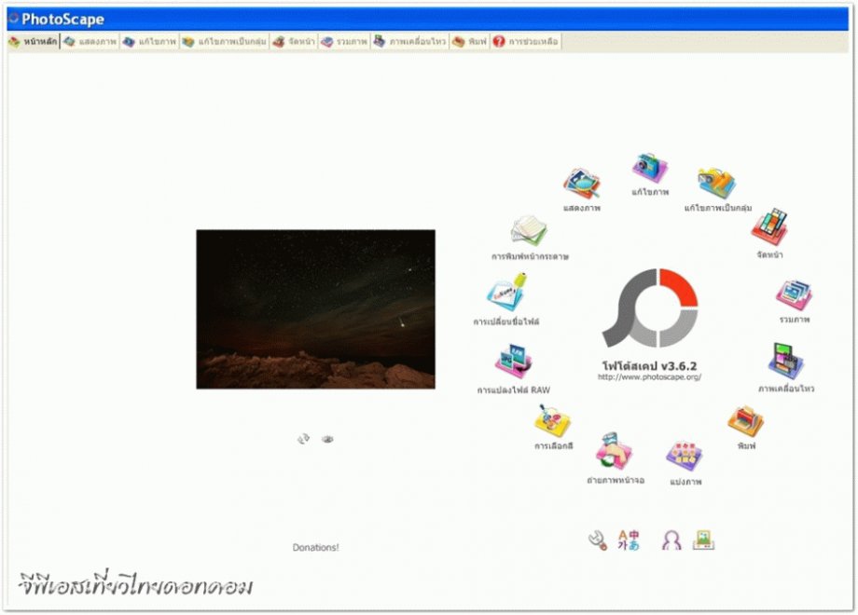Open the http://www.photoscape.org/ link

[x=649, y=377]
